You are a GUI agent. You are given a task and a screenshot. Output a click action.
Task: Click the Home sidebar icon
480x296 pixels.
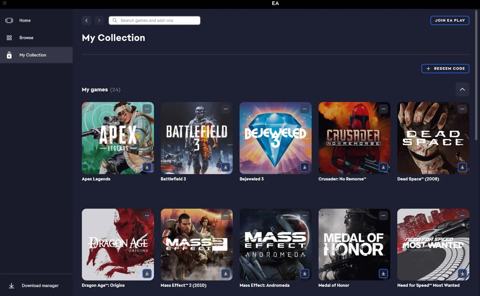point(9,20)
